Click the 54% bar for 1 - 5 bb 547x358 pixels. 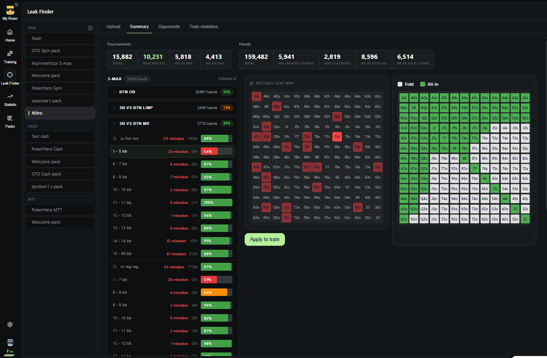coord(217,151)
